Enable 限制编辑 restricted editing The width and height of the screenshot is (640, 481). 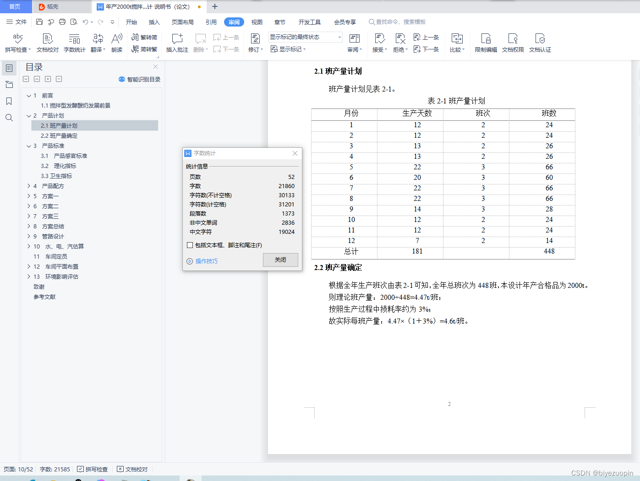485,43
